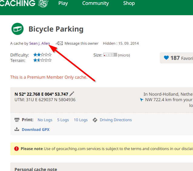Click Download GPX link

[x=36, y=129]
